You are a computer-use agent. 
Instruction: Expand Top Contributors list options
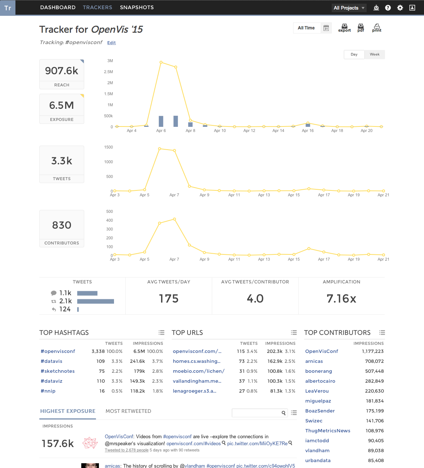382,332
